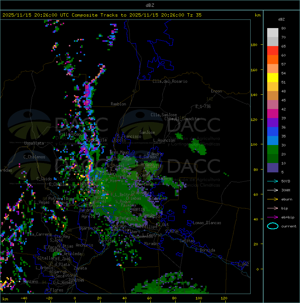Click the 'L_Dormida' map label
The image size is (300, 303).
coord(205,250)
